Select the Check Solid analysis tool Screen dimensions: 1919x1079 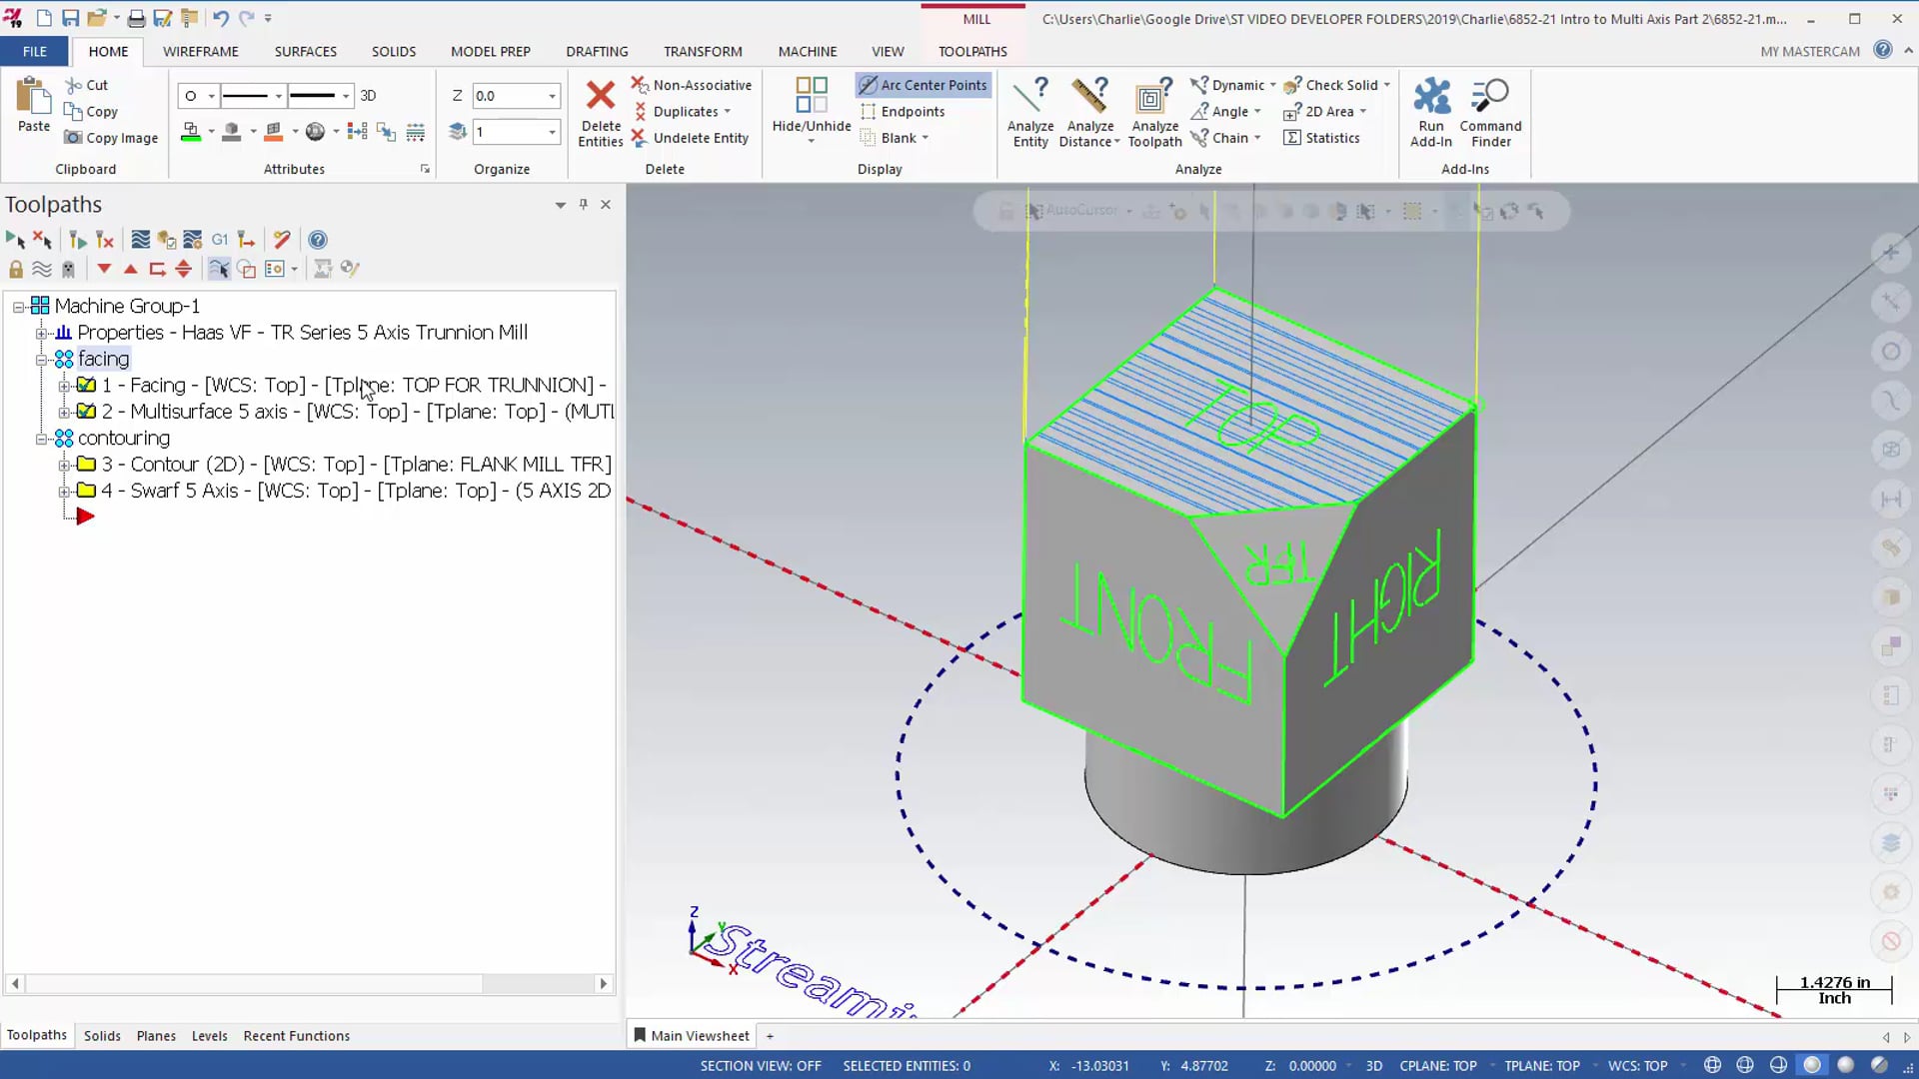click(1335, 83)
